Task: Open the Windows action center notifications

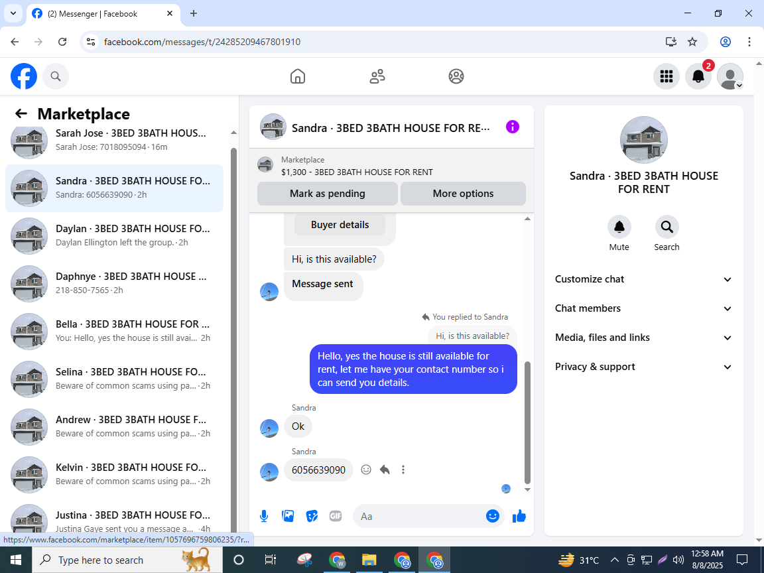Action: coord(742,560)
